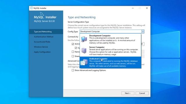
Task: Enable the Shared Memory checkbox
Action: pyautogui.click(x=73, y=56)
